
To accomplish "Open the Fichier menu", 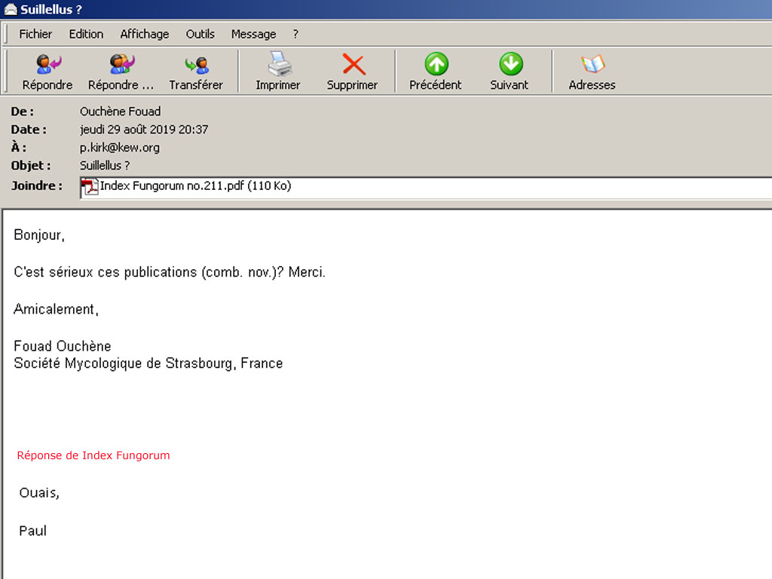I will pyautogui.click(x=35, y=34).
